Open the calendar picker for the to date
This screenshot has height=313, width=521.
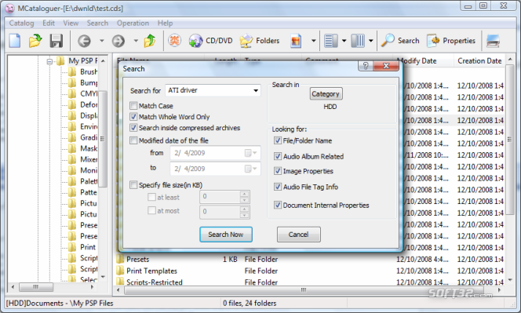coord(250,169)
